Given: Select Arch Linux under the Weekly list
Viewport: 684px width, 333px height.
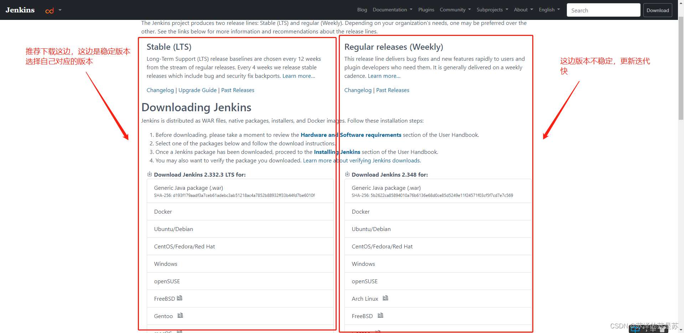Looking at the screenshot, I should [x=438, y=299].
